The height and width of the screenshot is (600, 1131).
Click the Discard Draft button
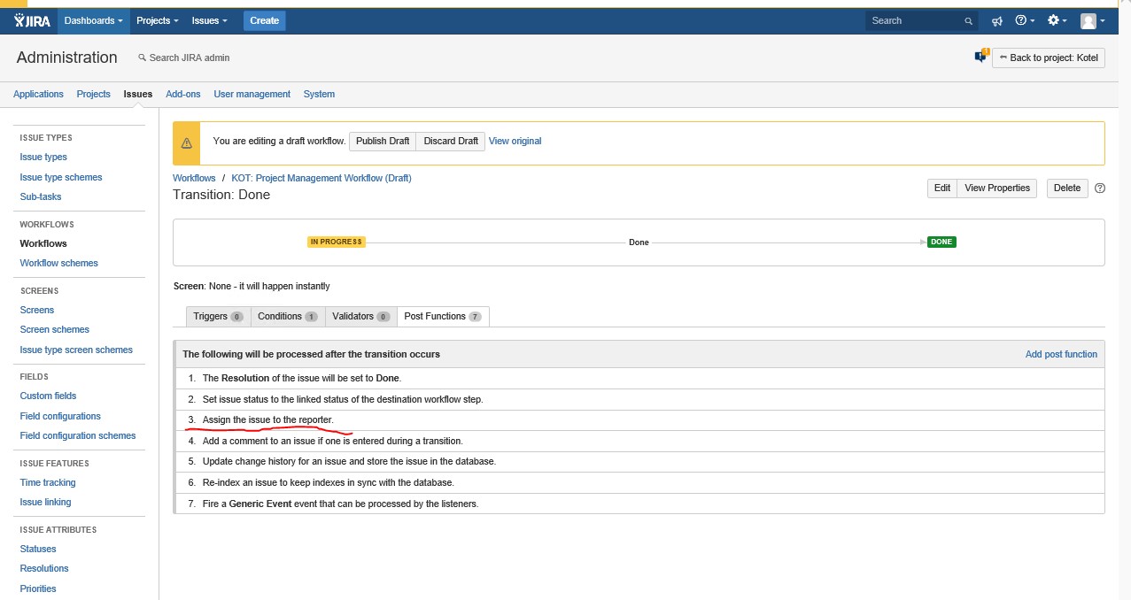451,141
